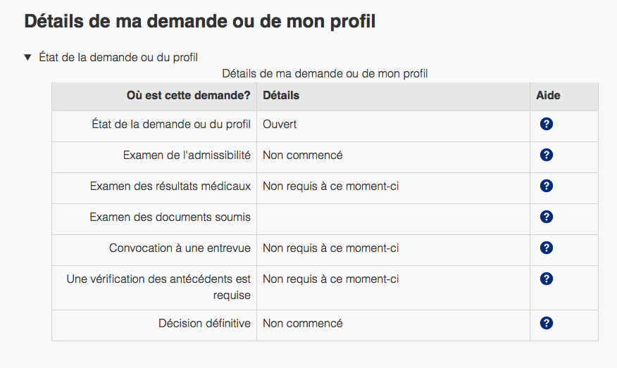Click the Aide column header
This screenshot has height=368, width=617.
tap(548, 96)
